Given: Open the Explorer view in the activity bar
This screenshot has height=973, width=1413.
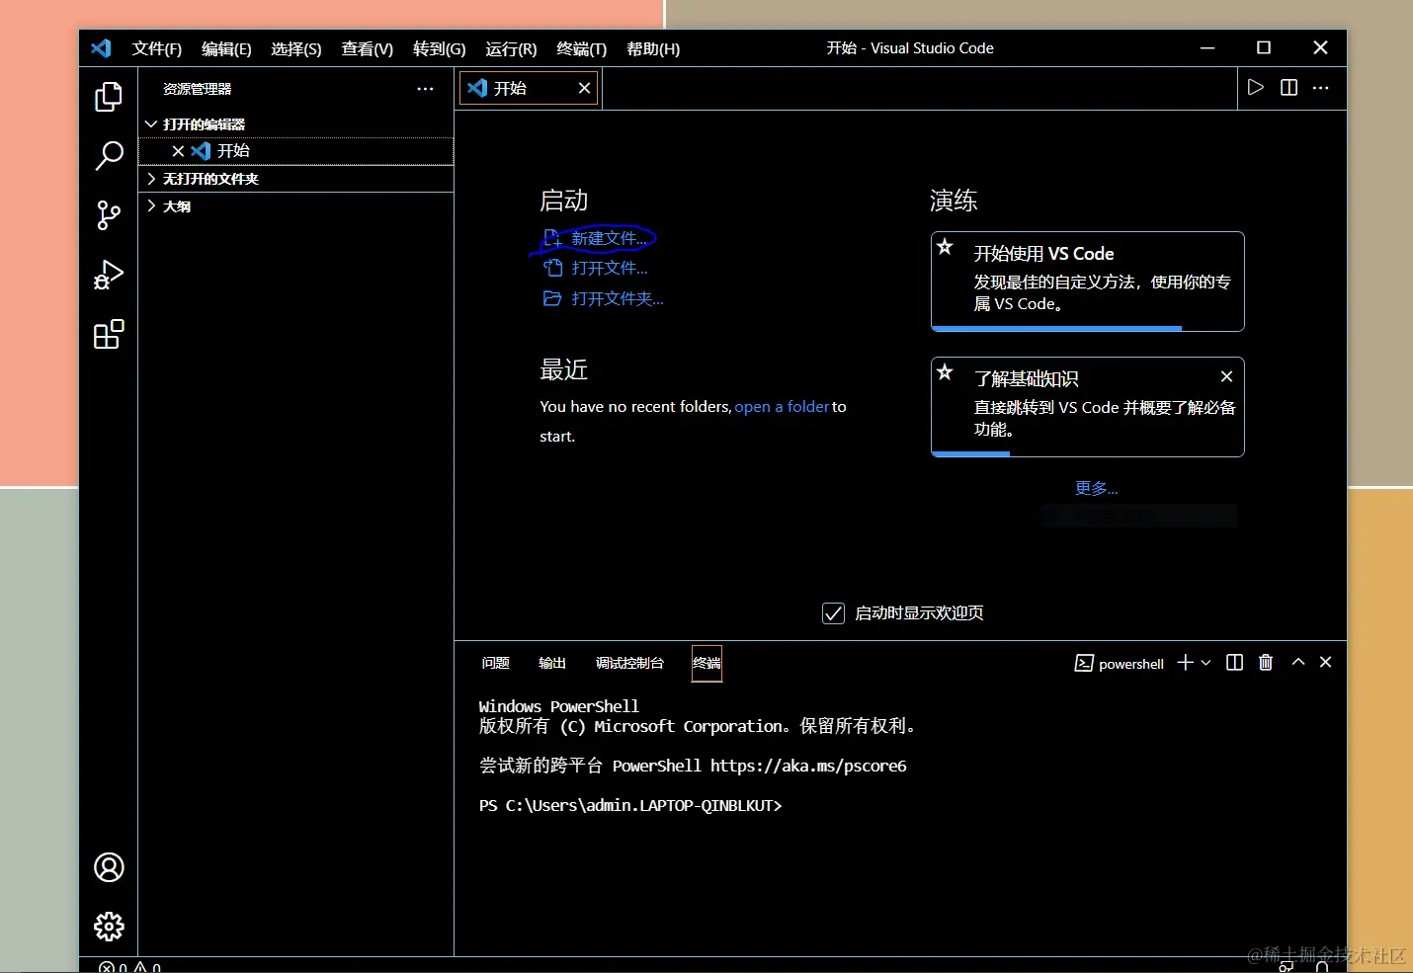Looking at the screenshot, I should pyautogui.click(x=109, y=97).
